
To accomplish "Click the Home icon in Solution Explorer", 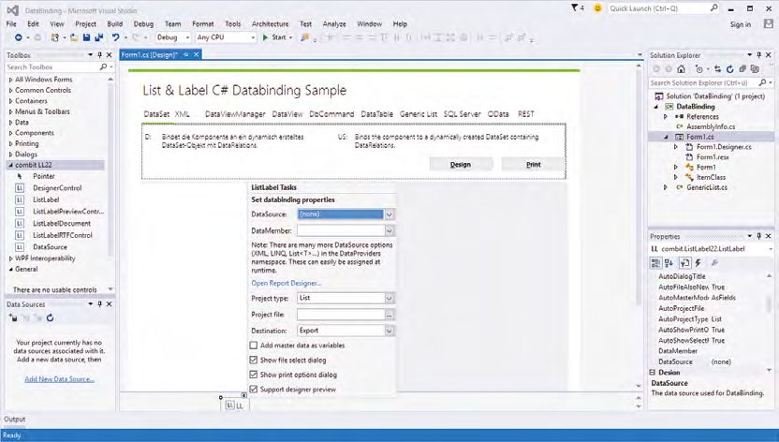I will point(682,69).
